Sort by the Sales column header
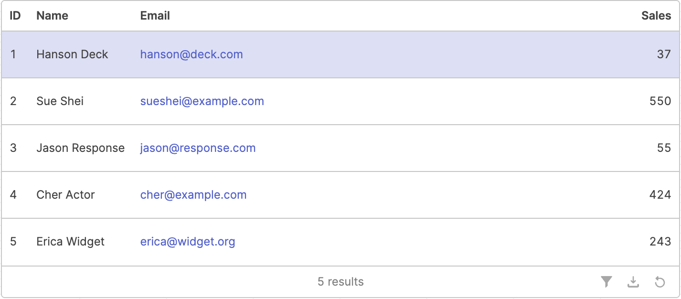Screen dimensions: 681x299 pos(656,16)
